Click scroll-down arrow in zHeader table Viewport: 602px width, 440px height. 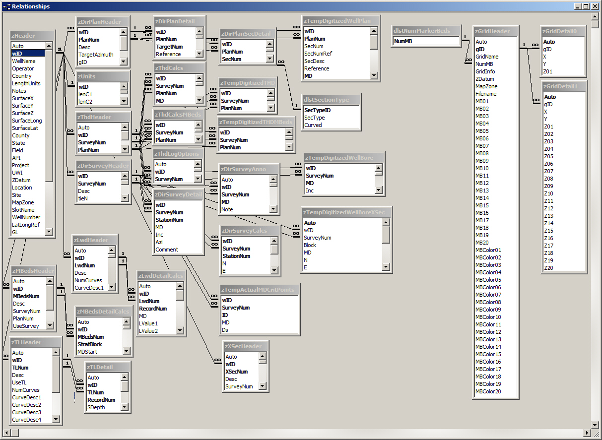pyautogui.click(x=49, y=232)
